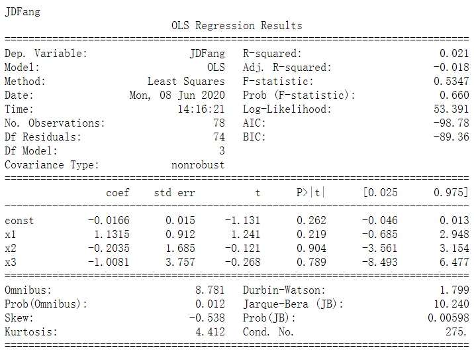The height and width of the screenshot is (356, 474).
Task: Select the x1 coefficient 1.1315
Action: coord(111,234)
